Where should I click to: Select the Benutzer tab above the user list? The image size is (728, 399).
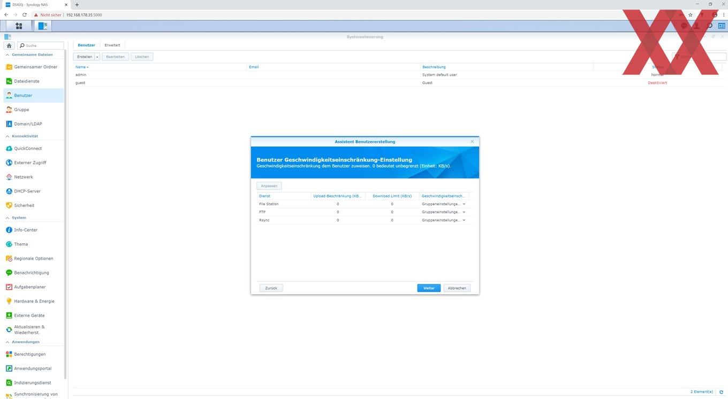click(86, 45)
